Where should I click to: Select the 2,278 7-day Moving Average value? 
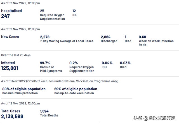45,37
